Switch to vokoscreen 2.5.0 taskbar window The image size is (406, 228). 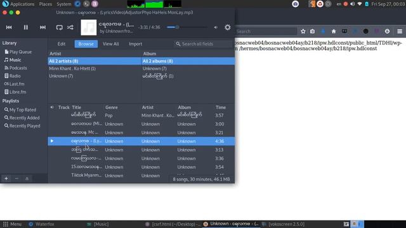pos(284,224)
